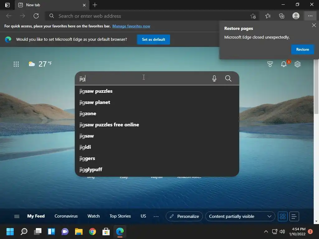Submit search with magnifier icon in box

(x=228, y=78)
